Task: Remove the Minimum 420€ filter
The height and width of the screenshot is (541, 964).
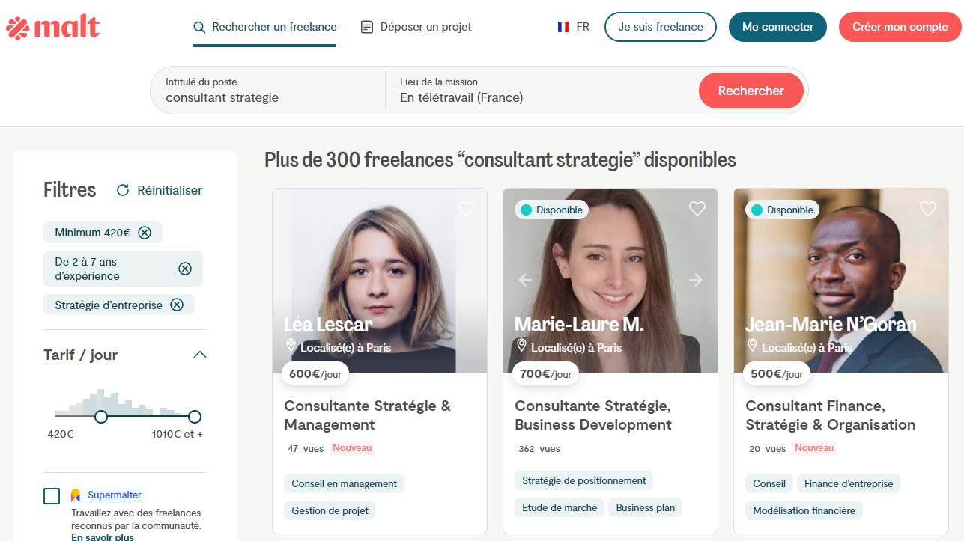Action: [145, 232]
